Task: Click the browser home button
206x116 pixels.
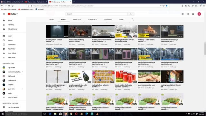Action: pyautogui.click(x=13, y=6)
